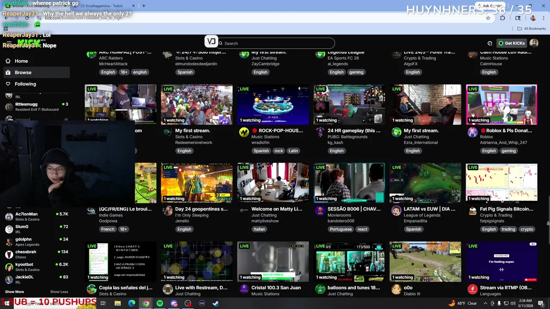Open chessbrah channel in sidebar
Image resolution: width=550 pixels, height=309 pixels.
click(37, 254)
